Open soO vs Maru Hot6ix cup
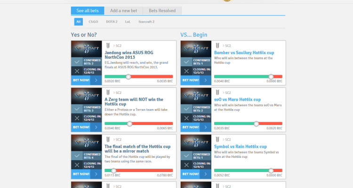This screenshot has height=188, width=353. [x=237, y=99]
